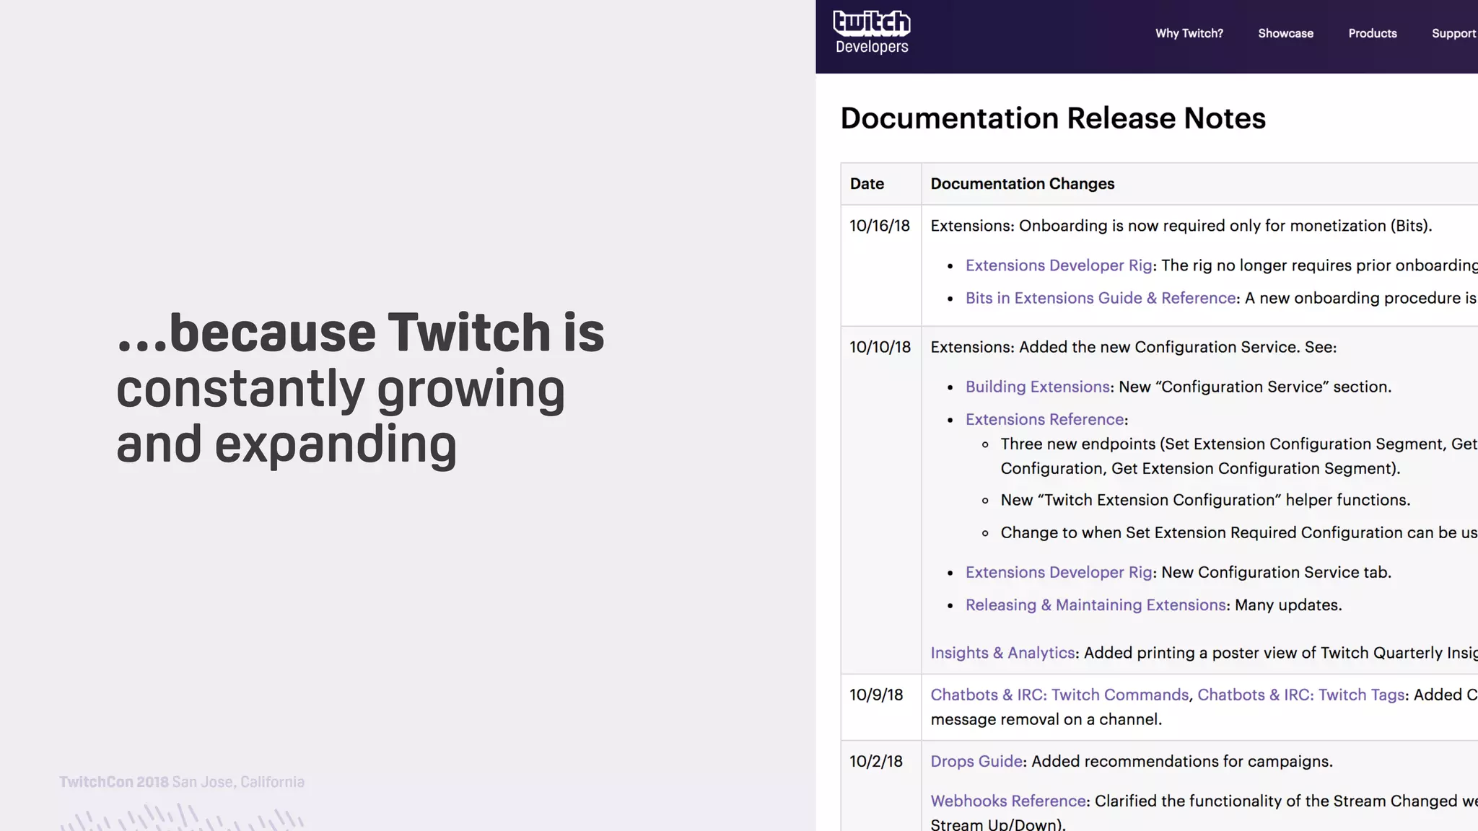The width and height of the screenshot is (1478, 831).
Task: Open Bits in Extensions Guide & Reference link
Action: tap(1101, 298)
